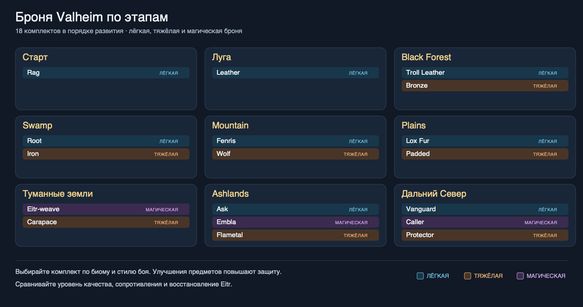
Task: Select the Root armor row
Action: [x=106, y=141]
